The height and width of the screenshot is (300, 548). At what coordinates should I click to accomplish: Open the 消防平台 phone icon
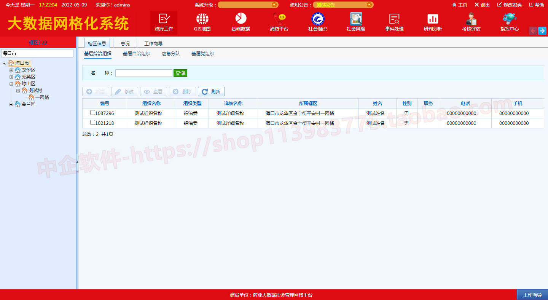coord(279,19)
